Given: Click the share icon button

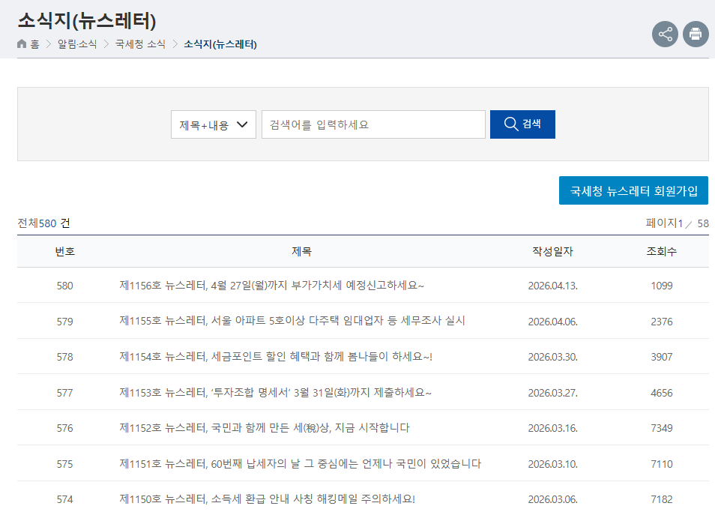Looking at the screenshot, I should click(x=665, y=34).
